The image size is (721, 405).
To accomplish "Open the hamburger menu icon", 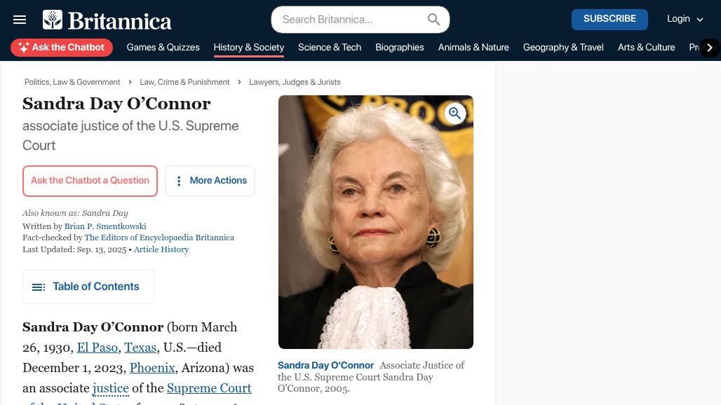I will point(20,20).
